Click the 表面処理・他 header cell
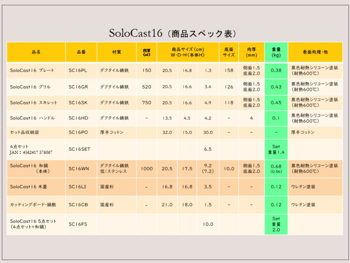Image resolution: width=350 pixels, height=263 pixels. pos(315,52)
